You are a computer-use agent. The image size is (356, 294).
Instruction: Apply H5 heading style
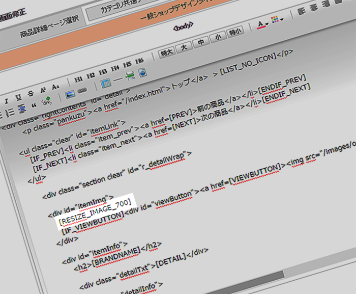(127, 65)
